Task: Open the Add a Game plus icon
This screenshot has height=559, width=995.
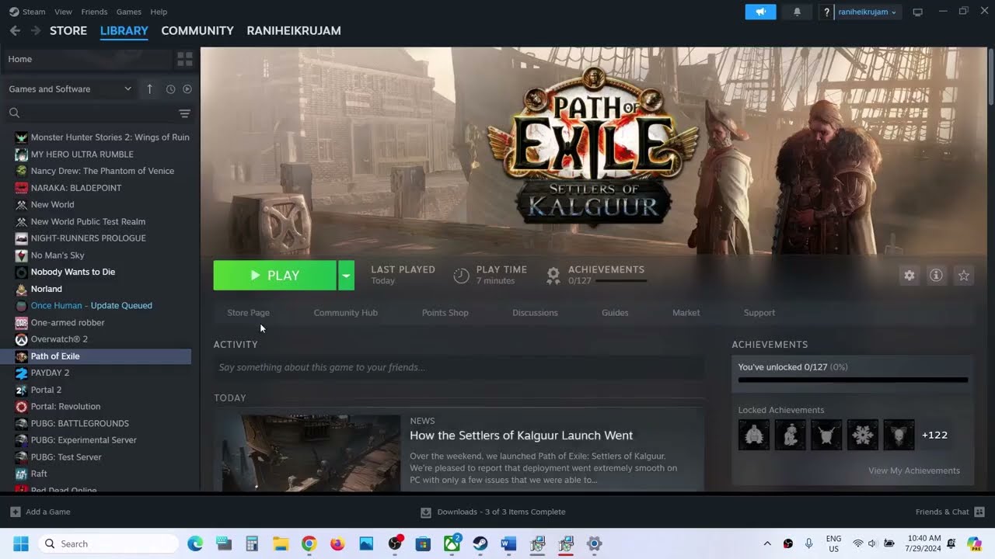Action: pos(16,512)
